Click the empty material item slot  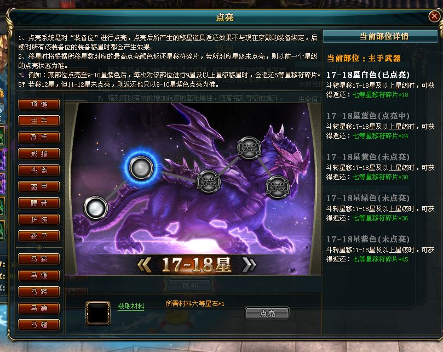98,313
